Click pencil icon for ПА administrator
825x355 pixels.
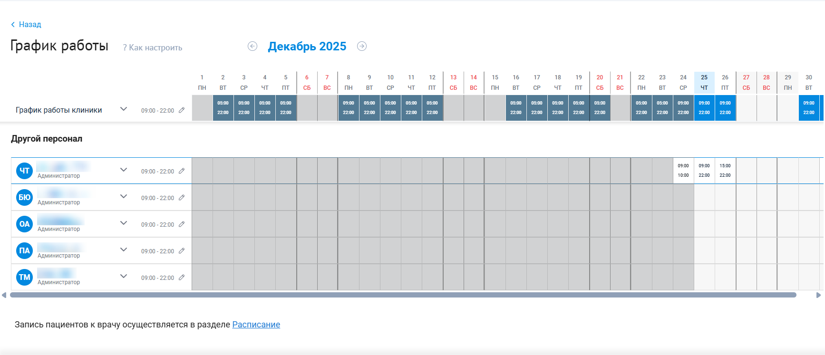[x=182, y=251]
